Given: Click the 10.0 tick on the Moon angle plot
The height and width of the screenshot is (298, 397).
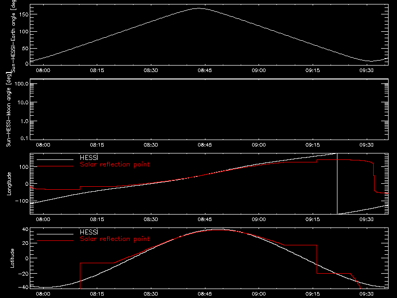Looking at the screenshot, I should [23, 103].
